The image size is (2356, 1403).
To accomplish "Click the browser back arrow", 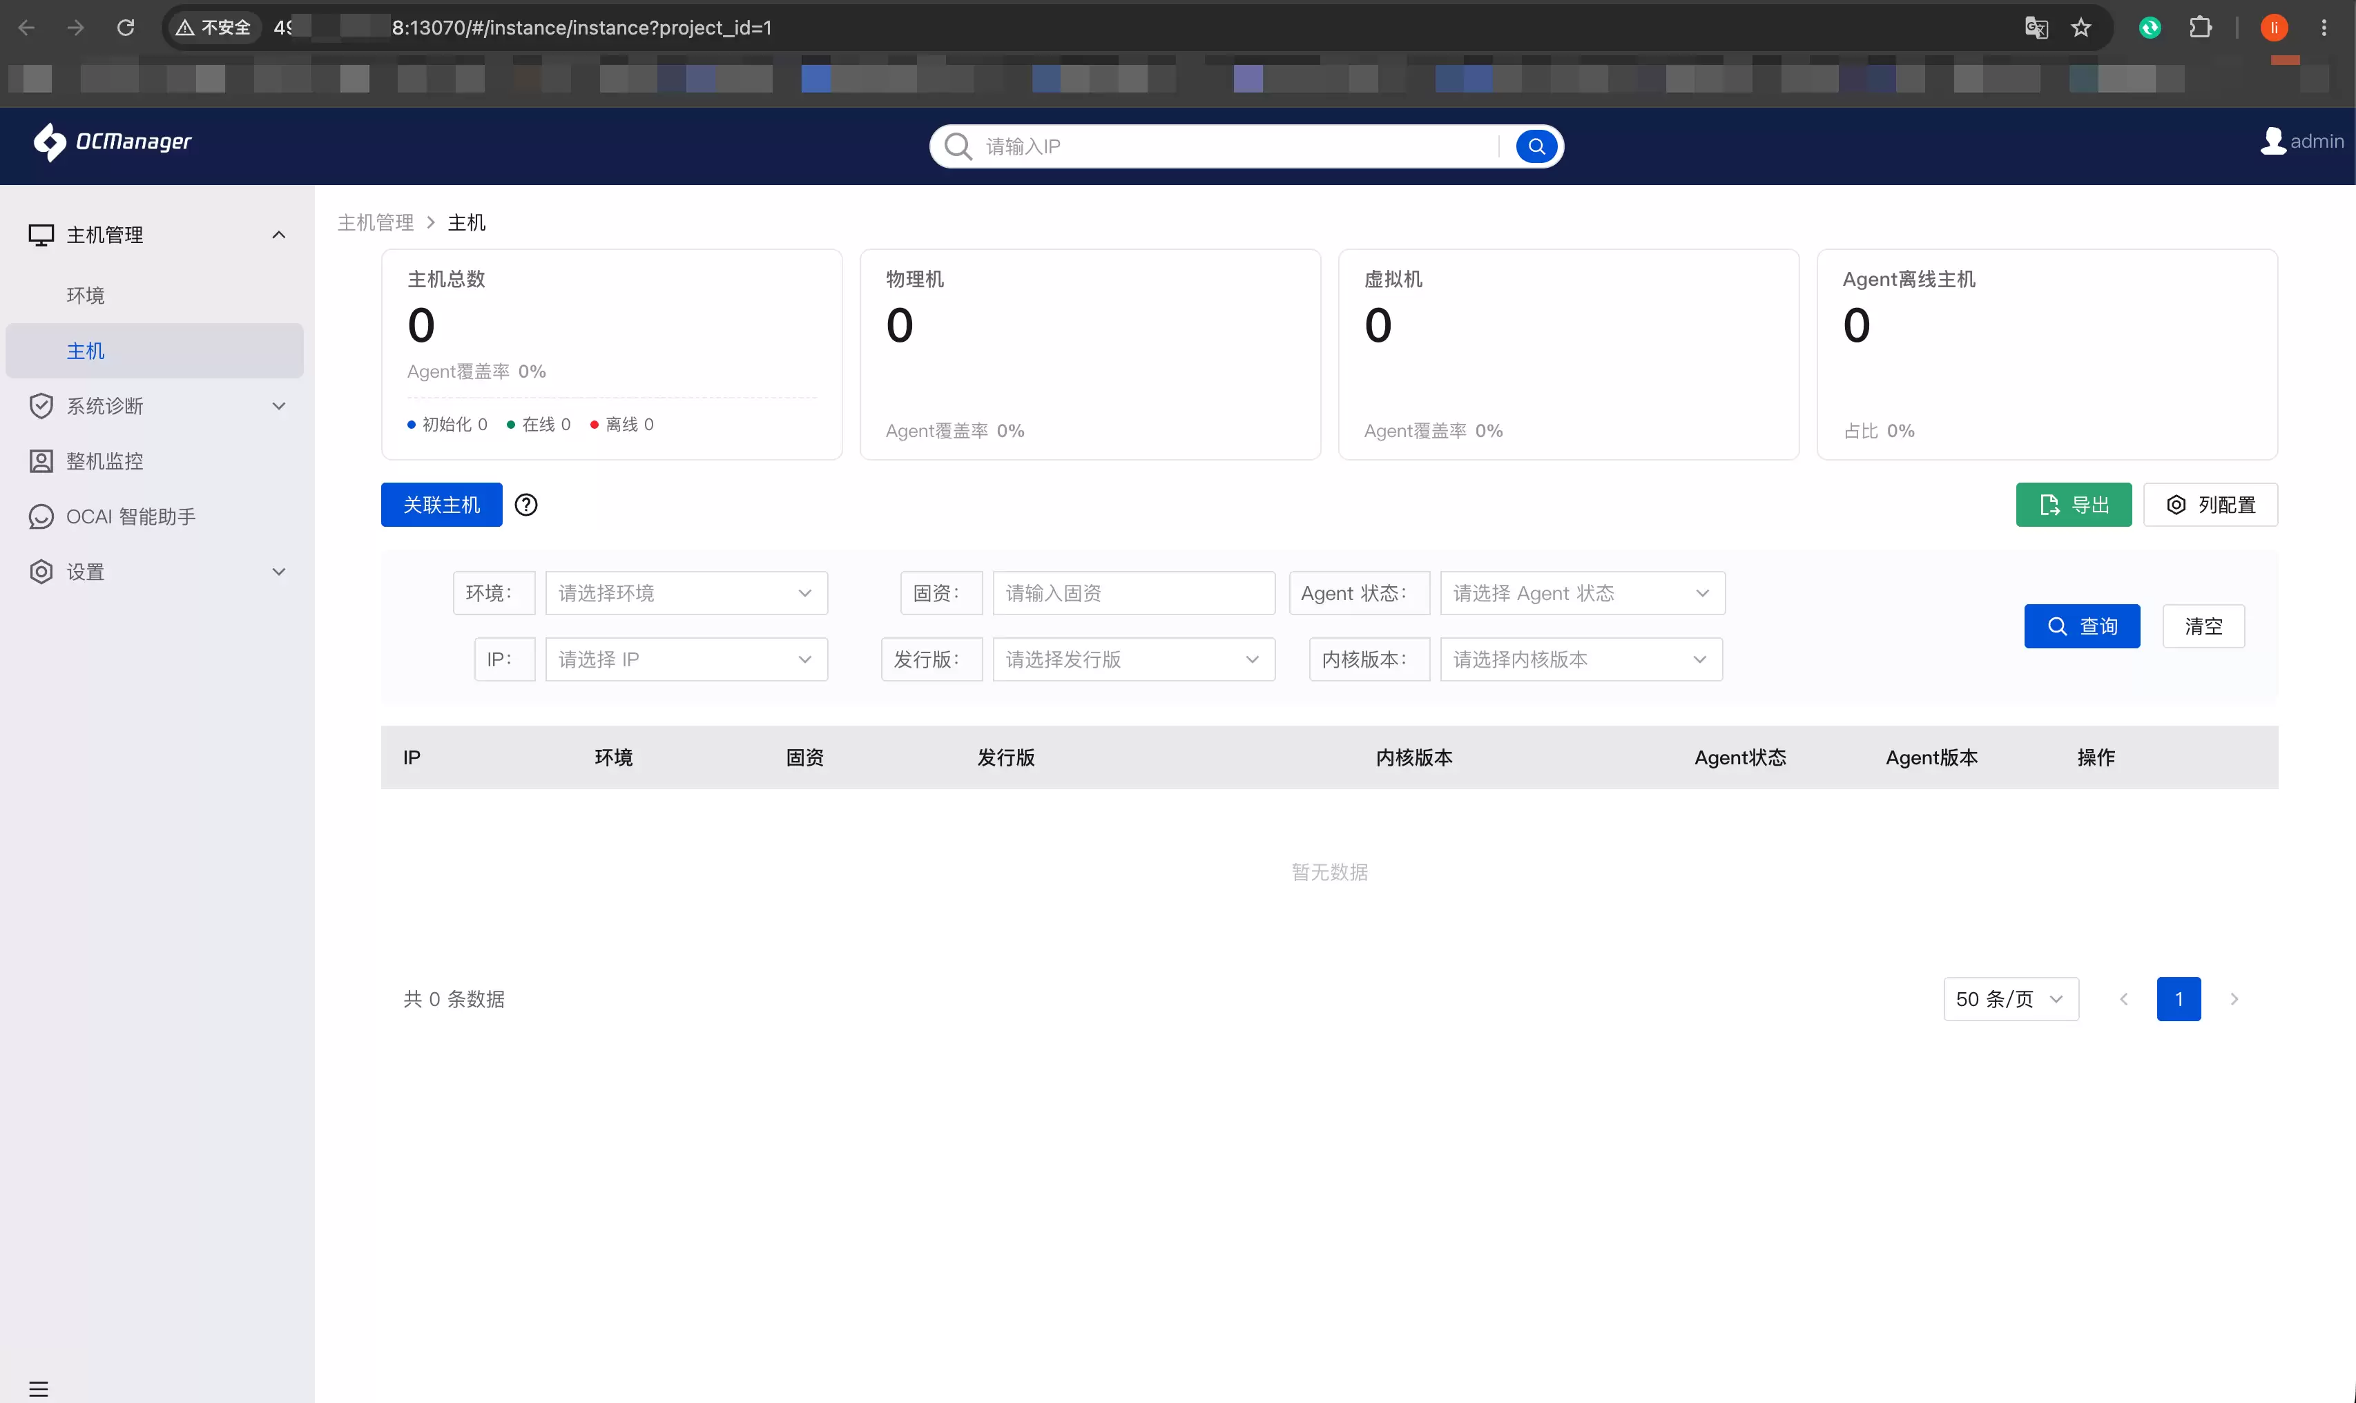I will 26,28.
